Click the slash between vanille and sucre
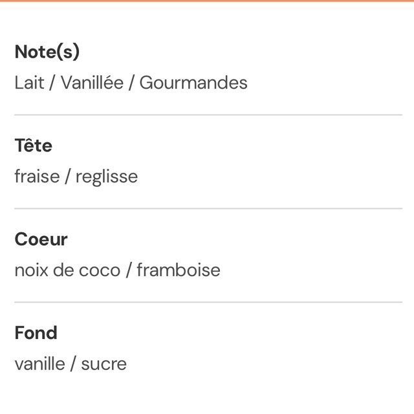Viewport: 414px width, 414px height. coord(73,364)
